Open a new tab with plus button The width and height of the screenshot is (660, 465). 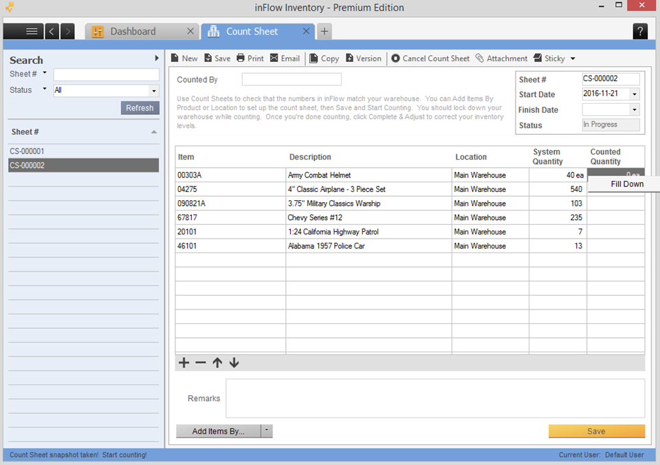tap(324, 32)
